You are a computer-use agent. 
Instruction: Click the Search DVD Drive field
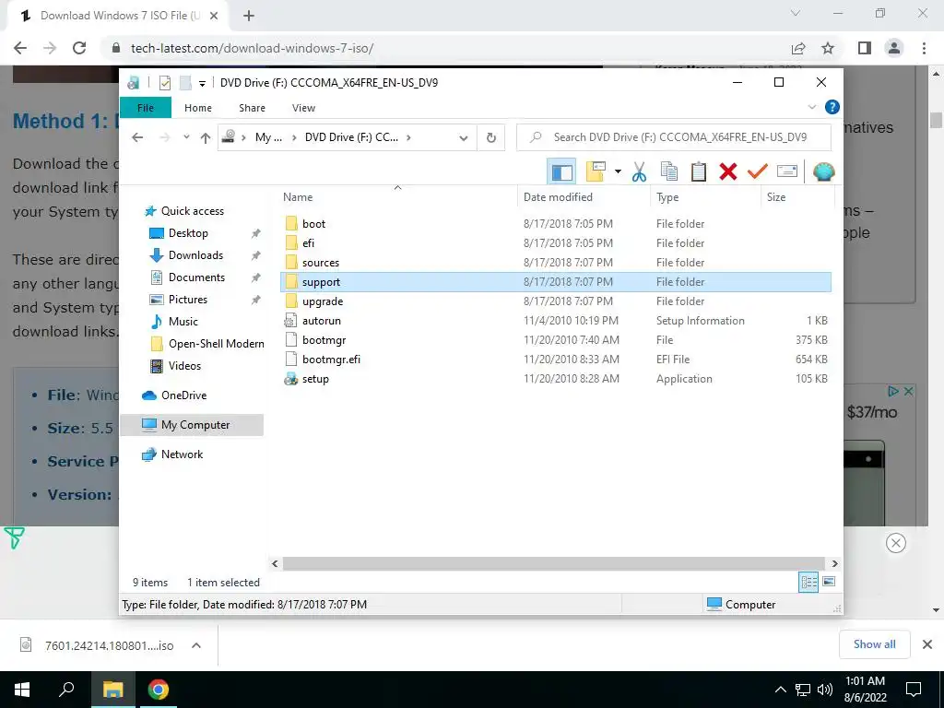674,137
